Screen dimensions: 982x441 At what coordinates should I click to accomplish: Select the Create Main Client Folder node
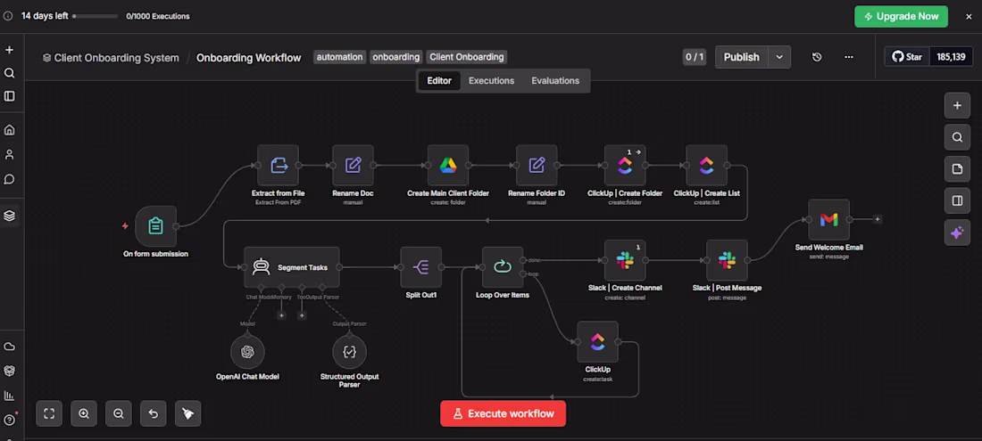pos(448,166)
